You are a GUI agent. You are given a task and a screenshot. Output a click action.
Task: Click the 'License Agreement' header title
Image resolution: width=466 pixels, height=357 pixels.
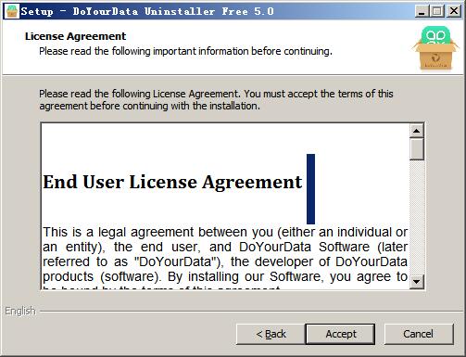tap(75, 36)
